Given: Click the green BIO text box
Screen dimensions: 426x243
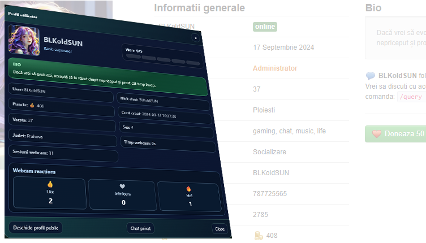Looking at the screenshot, I should pyautogui.click(x=107, y=76).
